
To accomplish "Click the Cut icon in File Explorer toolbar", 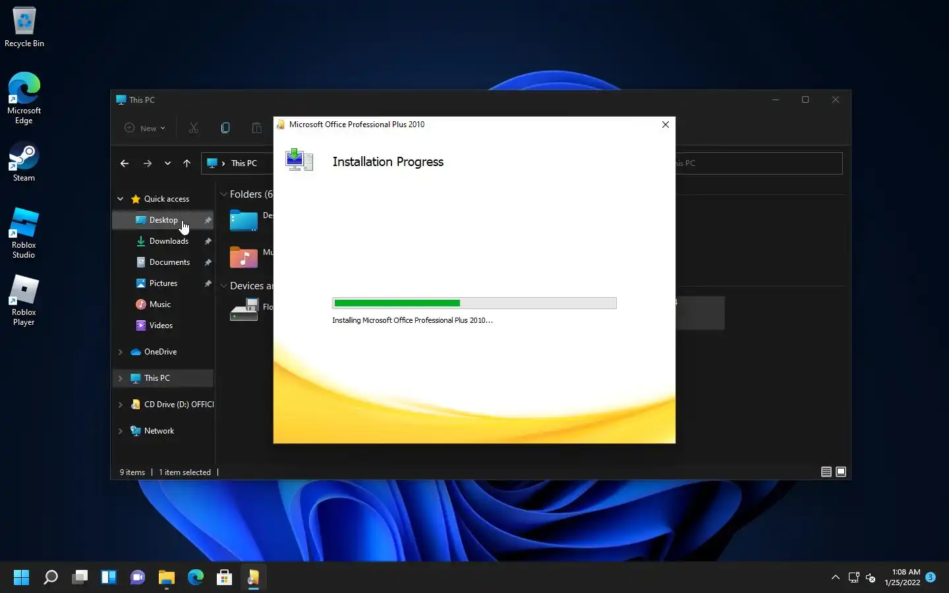I will click(x=193, y=128).
